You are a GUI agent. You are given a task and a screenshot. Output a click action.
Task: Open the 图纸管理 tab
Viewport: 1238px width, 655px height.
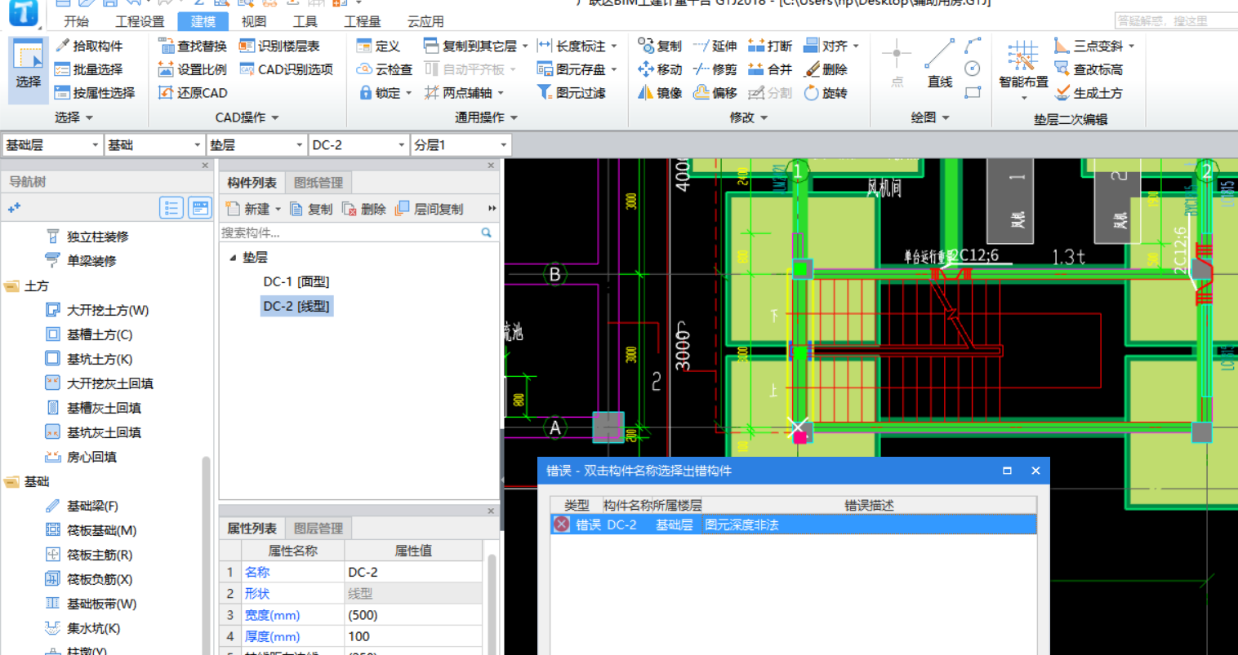(318, 183)
